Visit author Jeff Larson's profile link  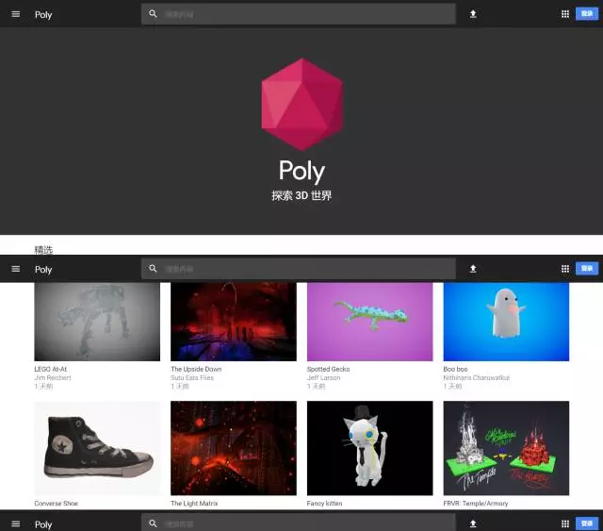pos(325,377)
